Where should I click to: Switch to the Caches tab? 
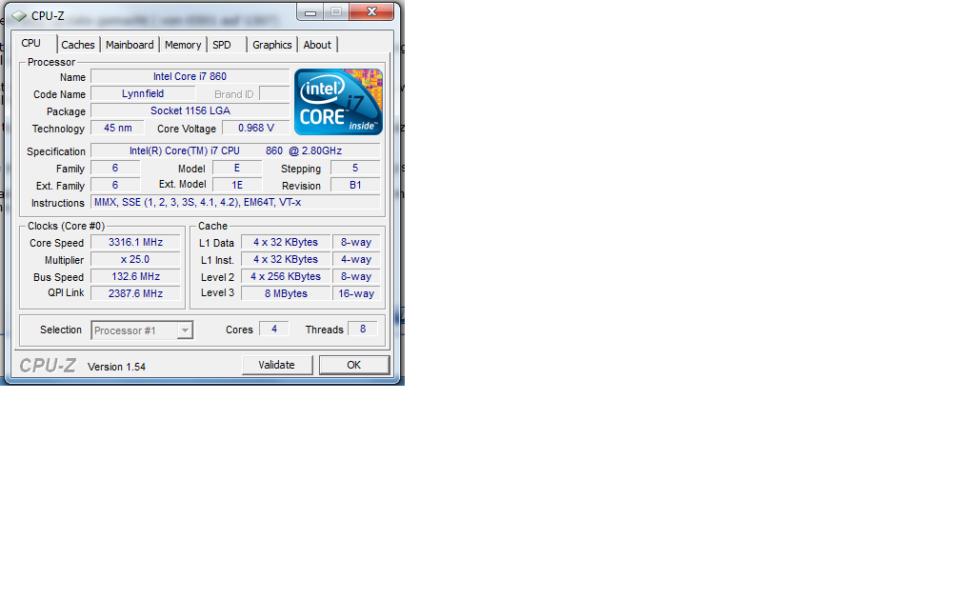pos(78,45)
